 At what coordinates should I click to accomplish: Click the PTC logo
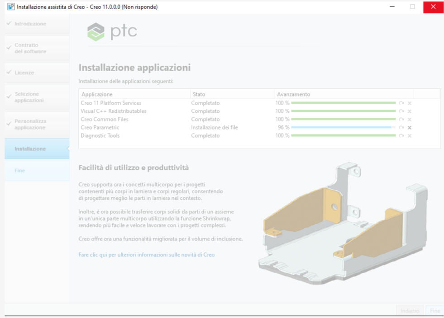click(112, 31)
